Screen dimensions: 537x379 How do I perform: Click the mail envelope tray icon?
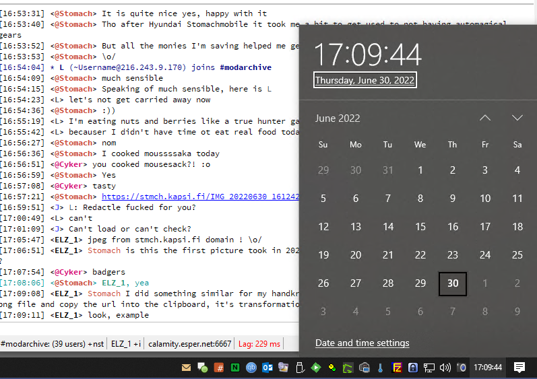pos(187,368)
